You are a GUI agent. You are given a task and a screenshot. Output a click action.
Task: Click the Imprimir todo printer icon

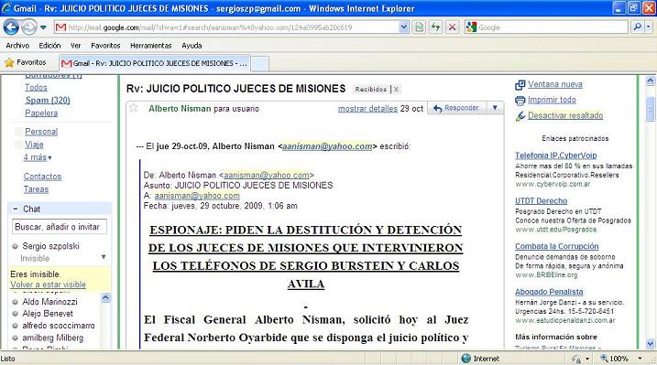click(x=520, y=101)
